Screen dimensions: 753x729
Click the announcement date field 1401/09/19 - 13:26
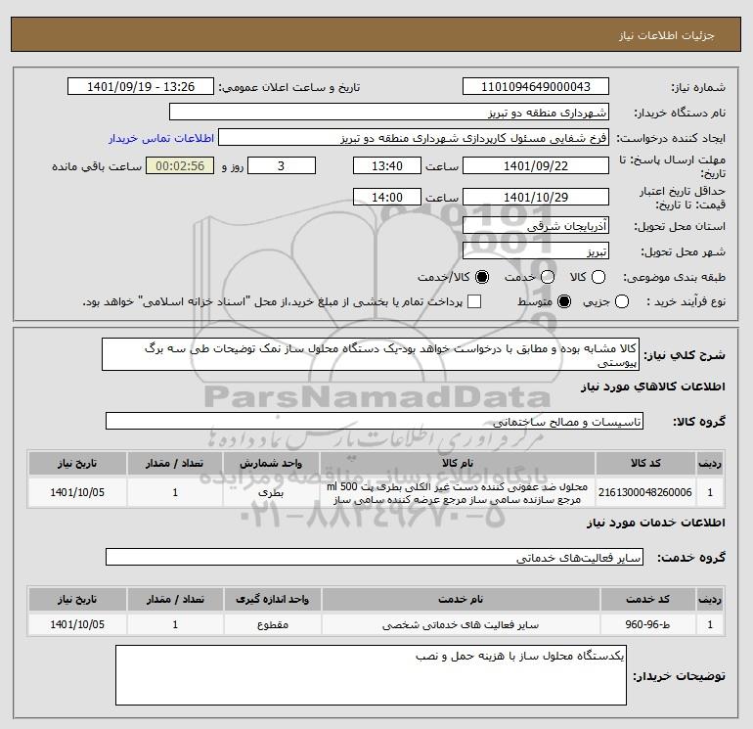click(x=141, y=86)
